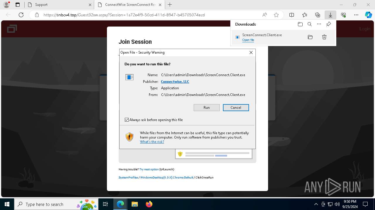Open File Explorer from taskbar
The height and width of the screenshot is (210, 375).
134,204
